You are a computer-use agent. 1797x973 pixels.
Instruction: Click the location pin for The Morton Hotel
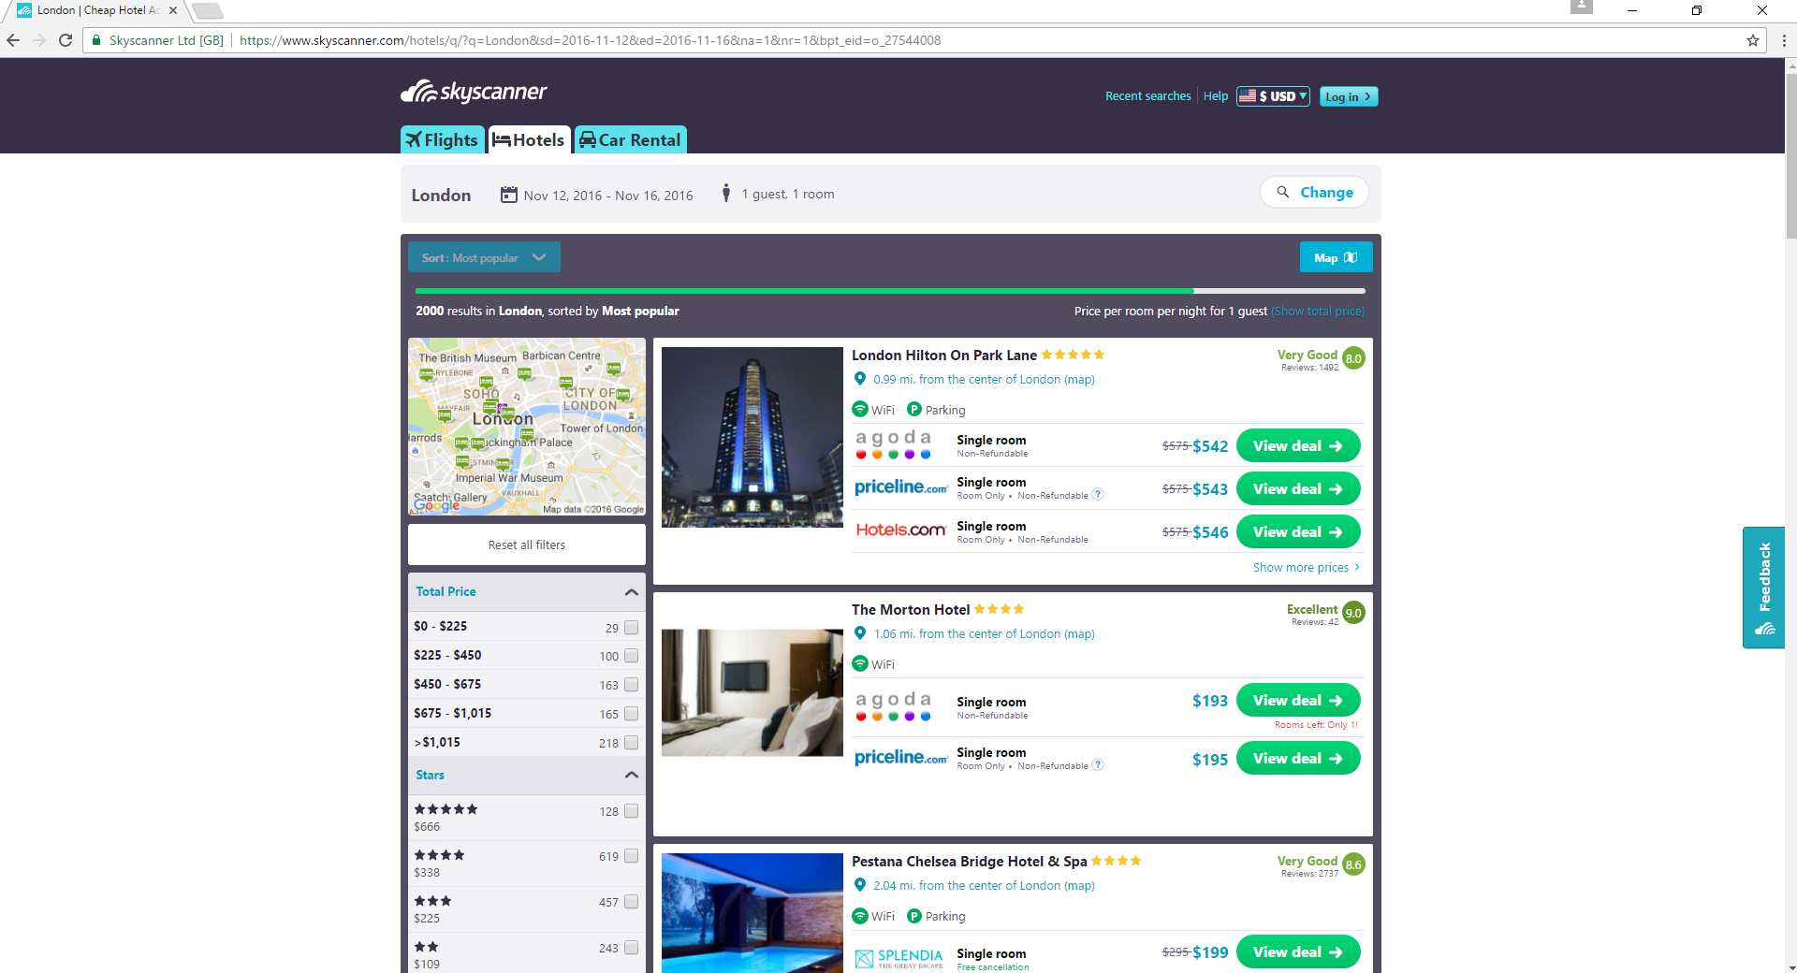click(860, 633)
